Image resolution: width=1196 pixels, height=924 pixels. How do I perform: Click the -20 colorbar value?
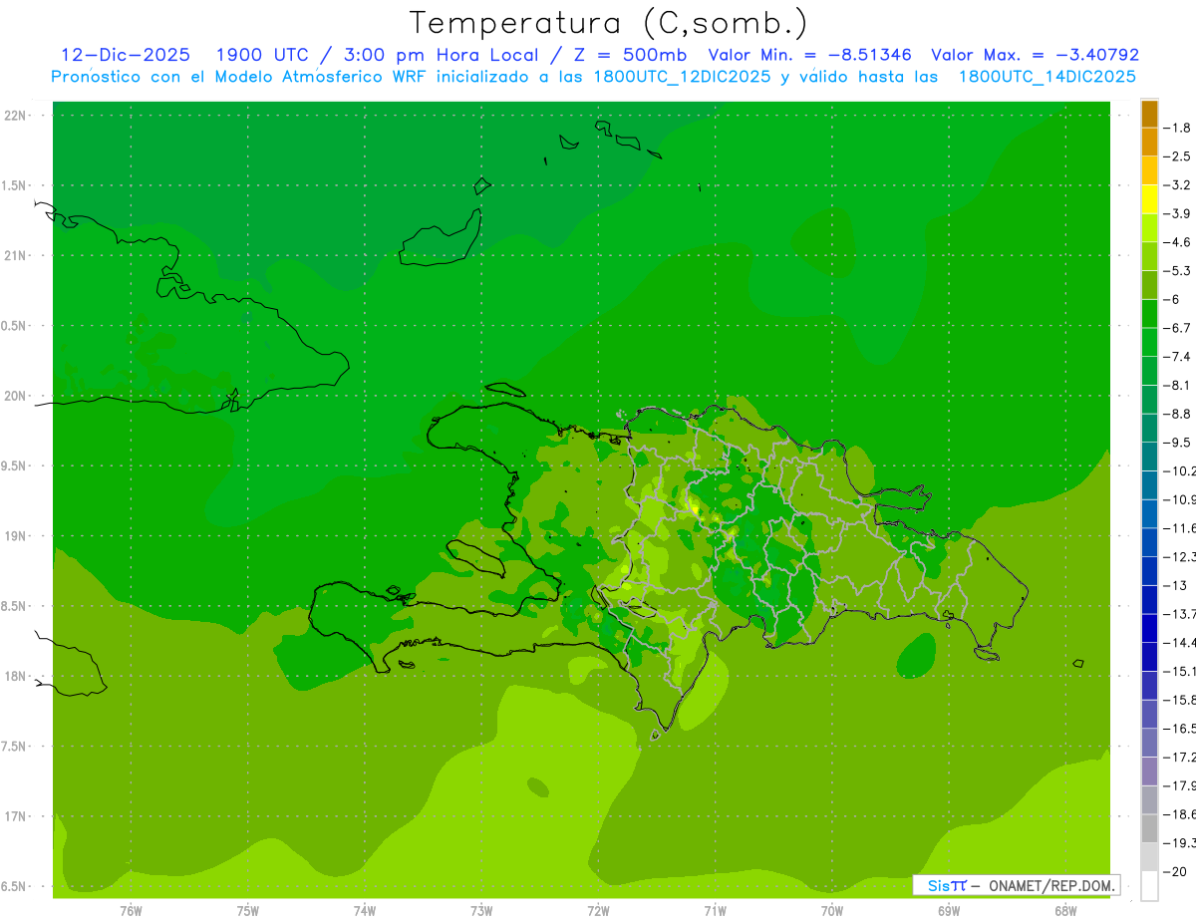point(1175,872)
